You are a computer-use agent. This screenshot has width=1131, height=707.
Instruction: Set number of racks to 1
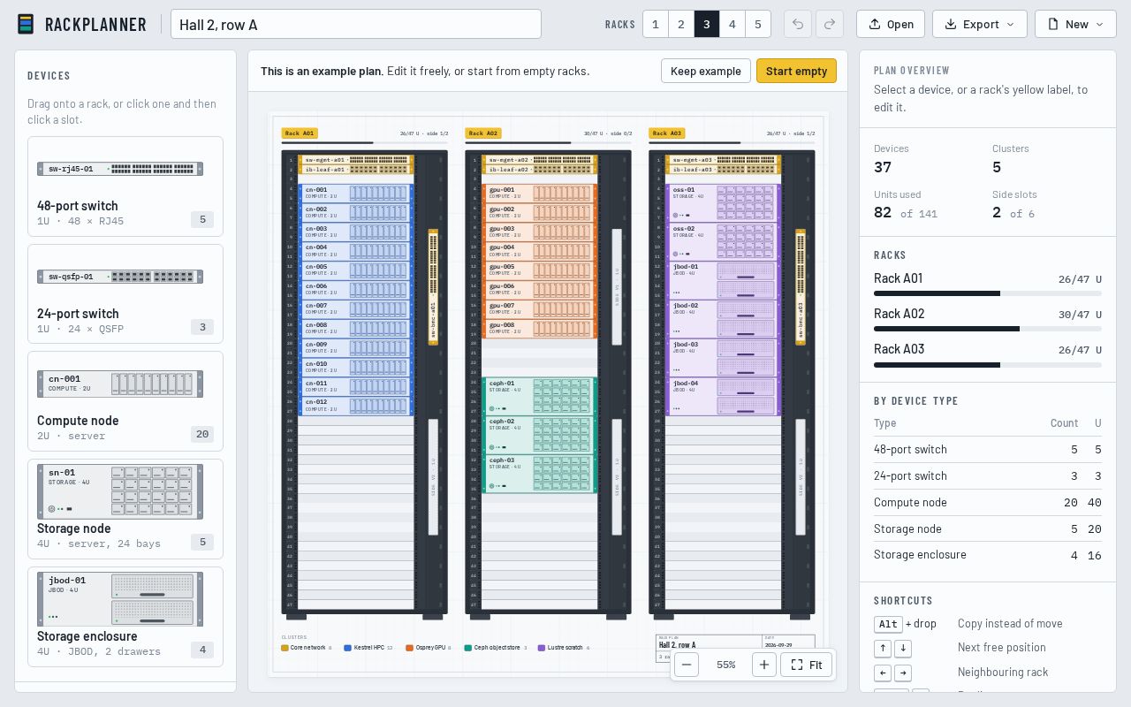(x=656, y=24)
